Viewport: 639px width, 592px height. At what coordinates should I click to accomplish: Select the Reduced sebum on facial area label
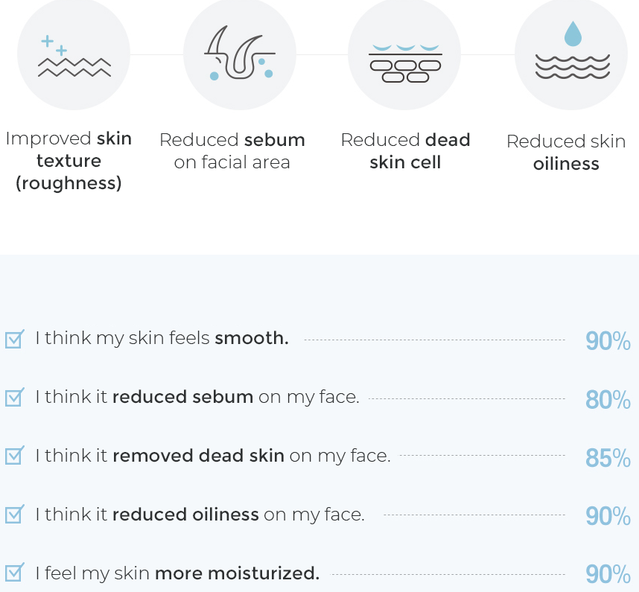(x=232, y=150)
